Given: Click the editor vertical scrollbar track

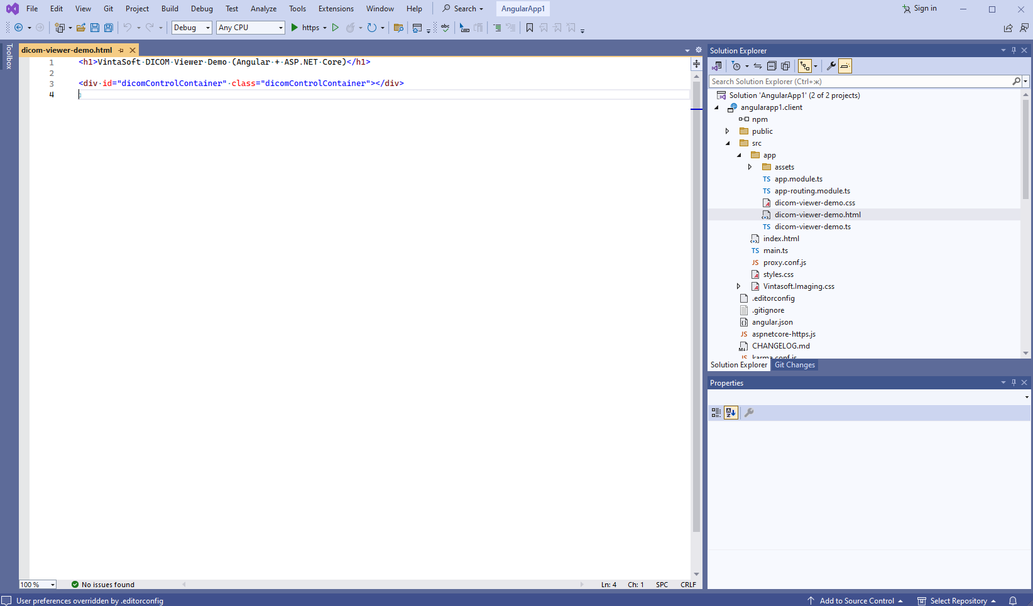Looking at the screenshot, I should click(696, 314).
